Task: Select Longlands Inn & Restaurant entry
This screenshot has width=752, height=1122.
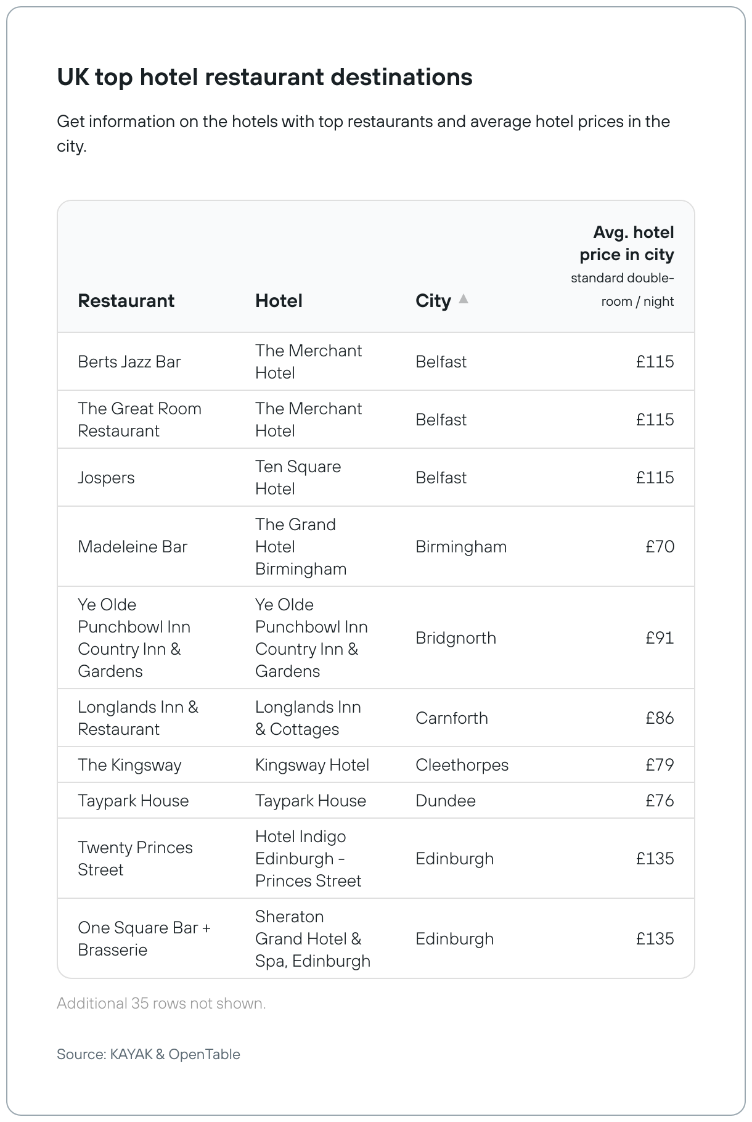Action: [138, 718]
